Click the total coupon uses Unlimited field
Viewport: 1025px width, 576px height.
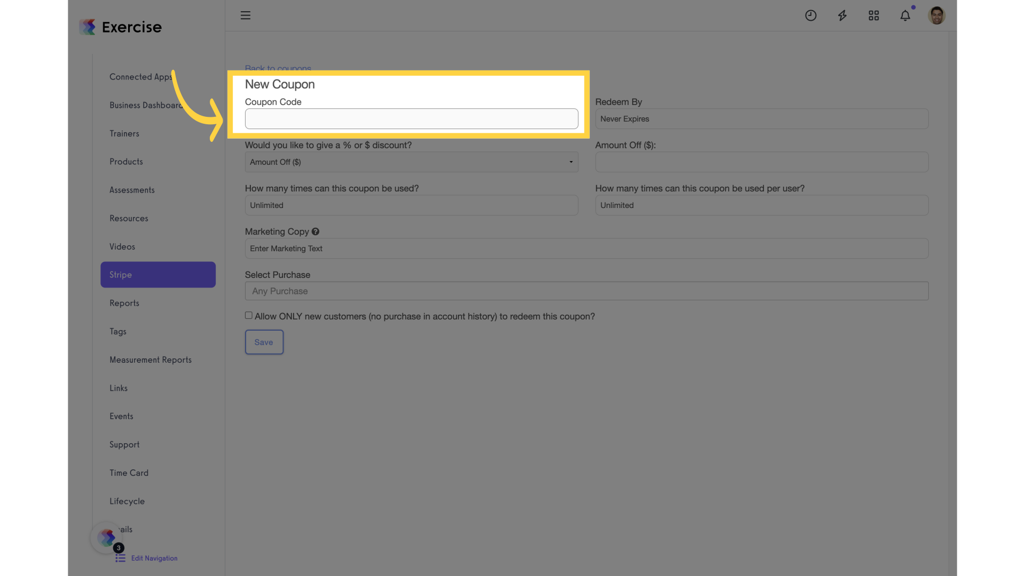[411, 205]
